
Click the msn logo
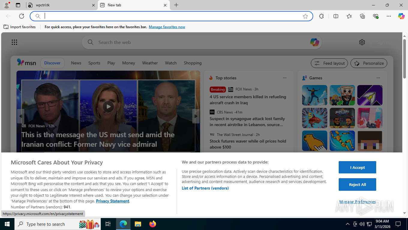click(26, 63)
